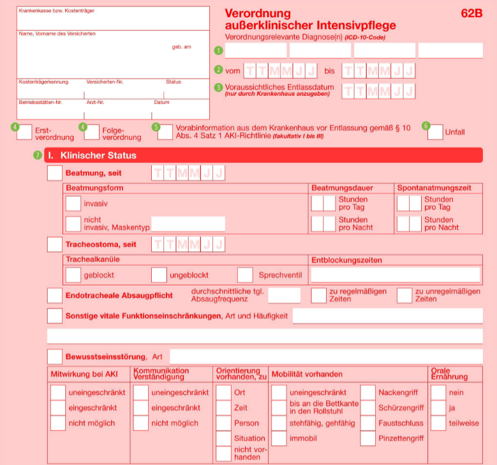Check the 'Beatmung, seit' box
497x465 pixels.
click(x=55, y=173)
